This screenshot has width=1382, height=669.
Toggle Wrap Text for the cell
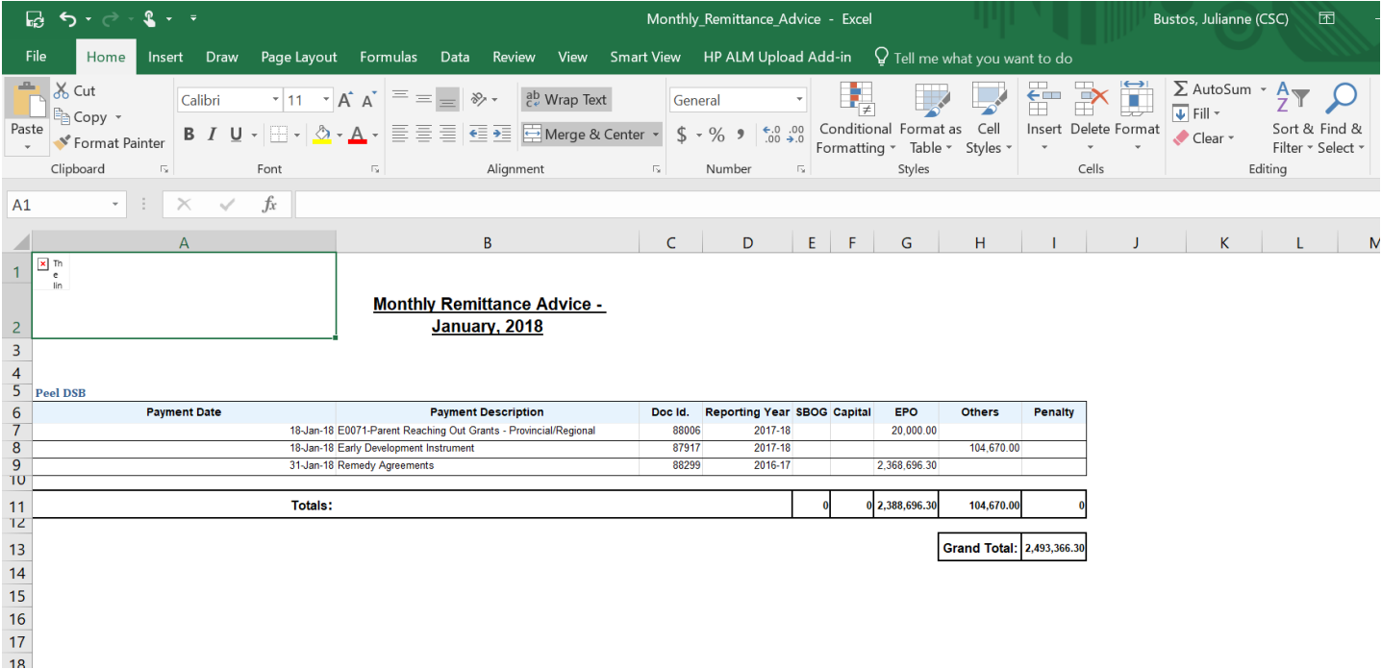click(x=566, y=100)
